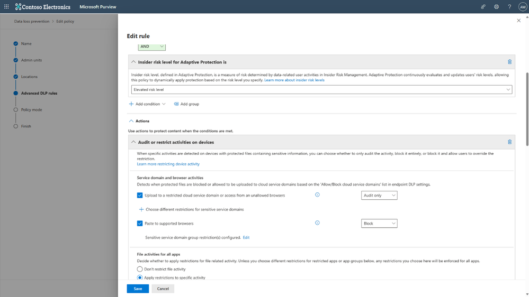The width and height of the screenshot is (529, 297).
Task: Go to the Locations step
Action: (x=29, y=77)
